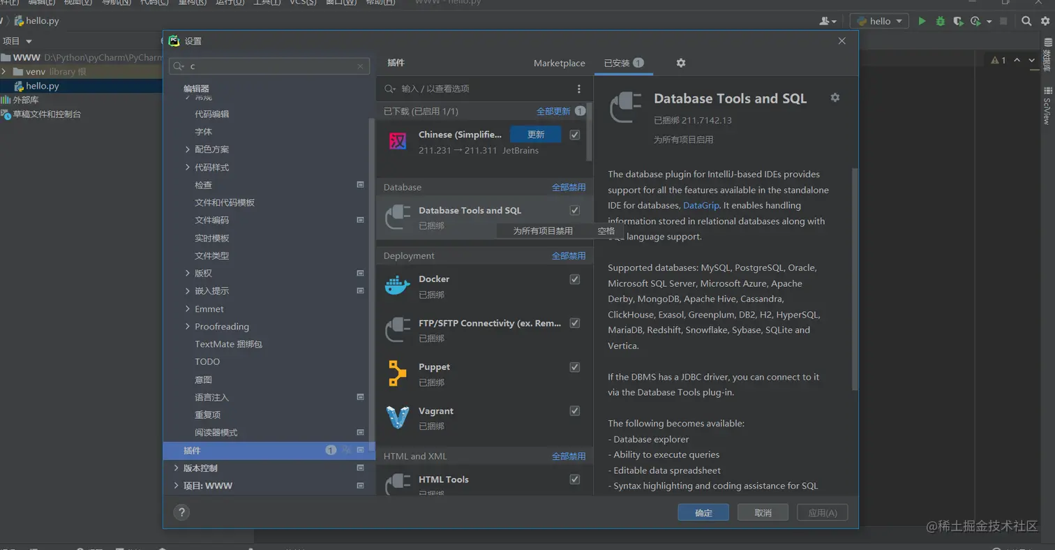Expand the 代码样式 settings node
The height and width of the screenshot is (550, 1055).
[188, 168]
